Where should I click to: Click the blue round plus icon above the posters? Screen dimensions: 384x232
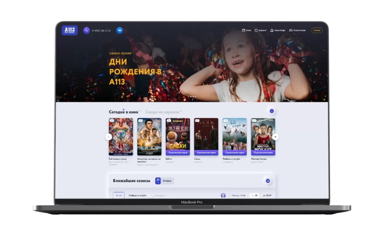(x=271, y=111)
